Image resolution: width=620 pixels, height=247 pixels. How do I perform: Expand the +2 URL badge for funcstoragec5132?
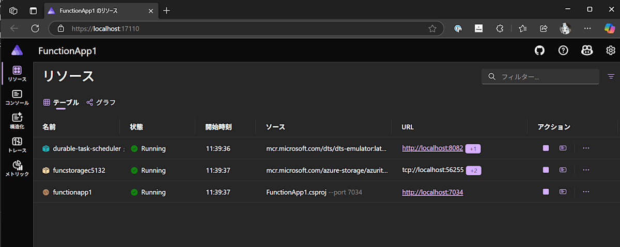(474, 170)
